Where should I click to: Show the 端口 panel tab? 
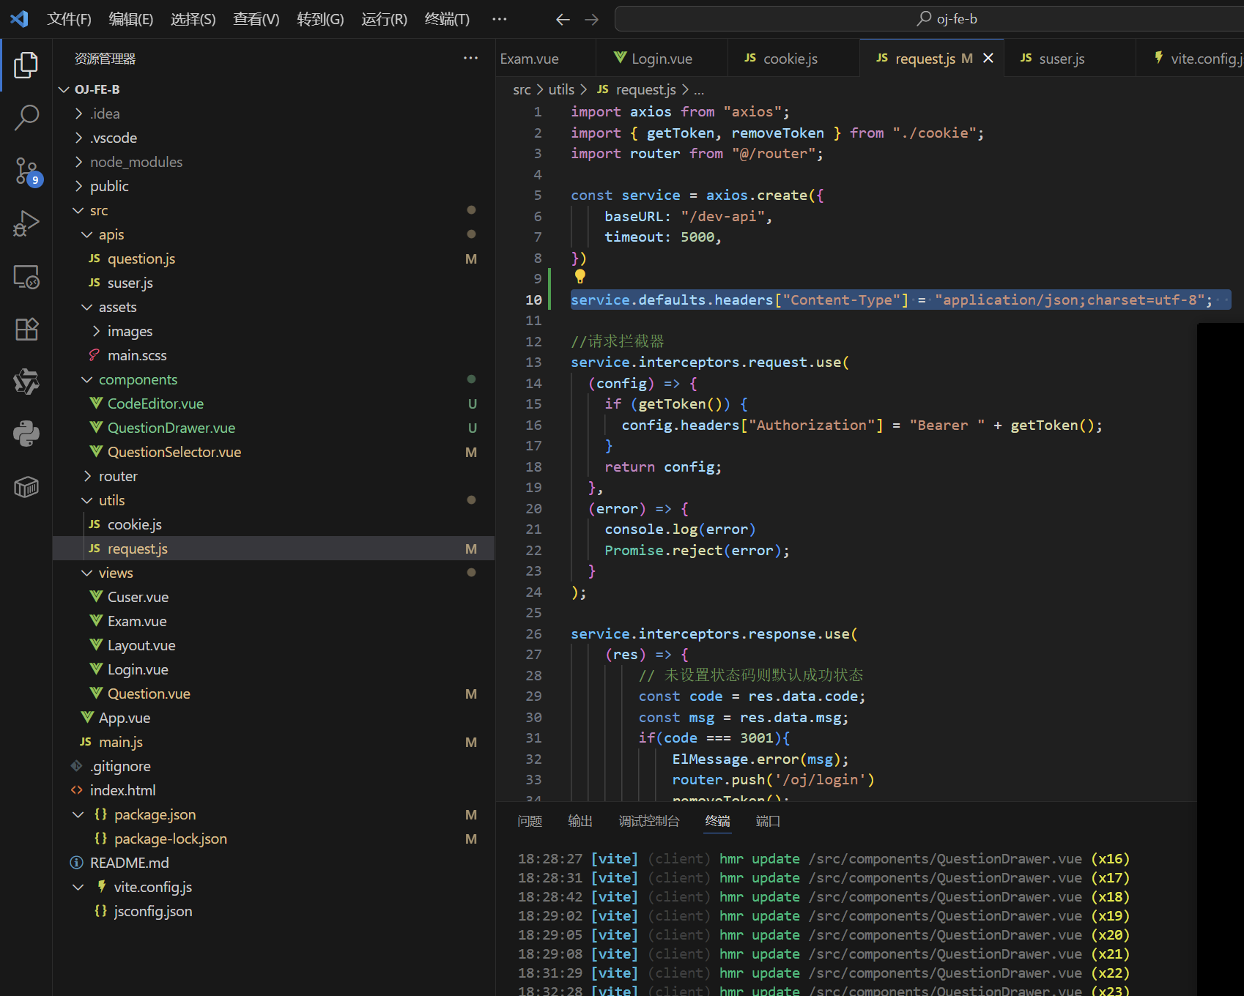tap(768, 821)
